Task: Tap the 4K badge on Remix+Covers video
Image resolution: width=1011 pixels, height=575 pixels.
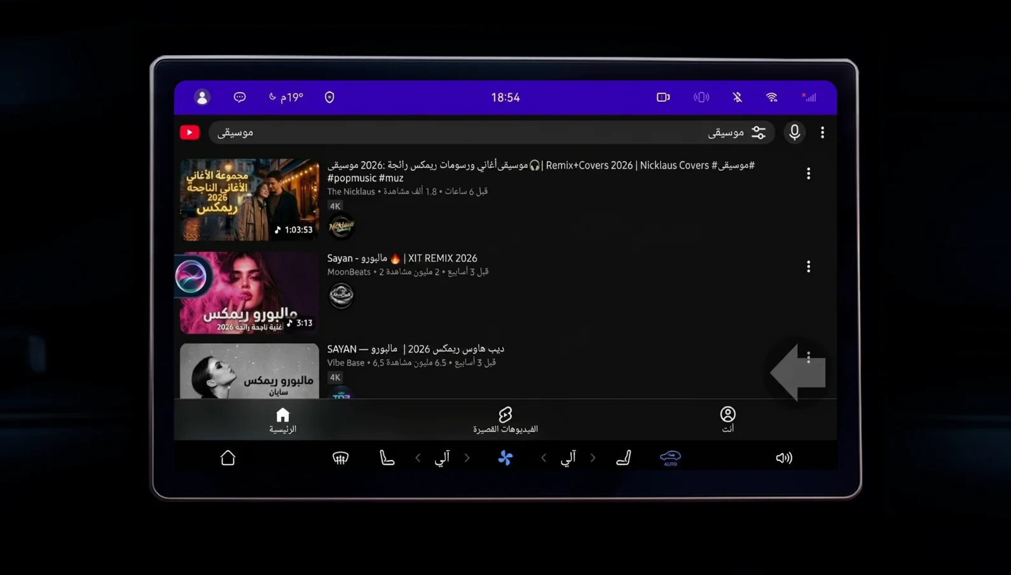Action: (335, 206)
